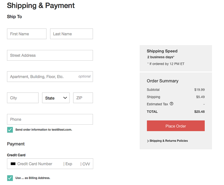This screenshot has width=224, height=185.
Task: Click the Credit Card Number field
Action: (x=35, y=164)
